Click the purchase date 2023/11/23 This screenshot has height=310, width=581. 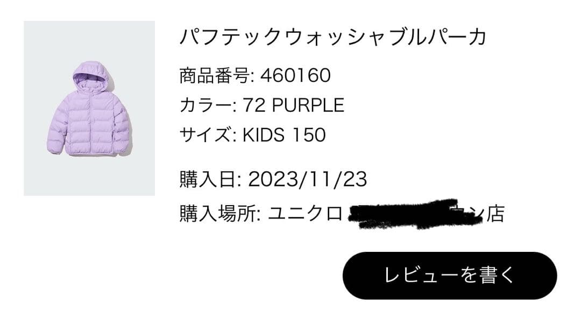[x=308, y=179]
